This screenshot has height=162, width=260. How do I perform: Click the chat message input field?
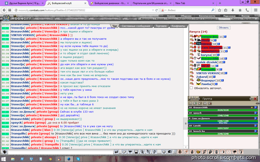point(61,152)
